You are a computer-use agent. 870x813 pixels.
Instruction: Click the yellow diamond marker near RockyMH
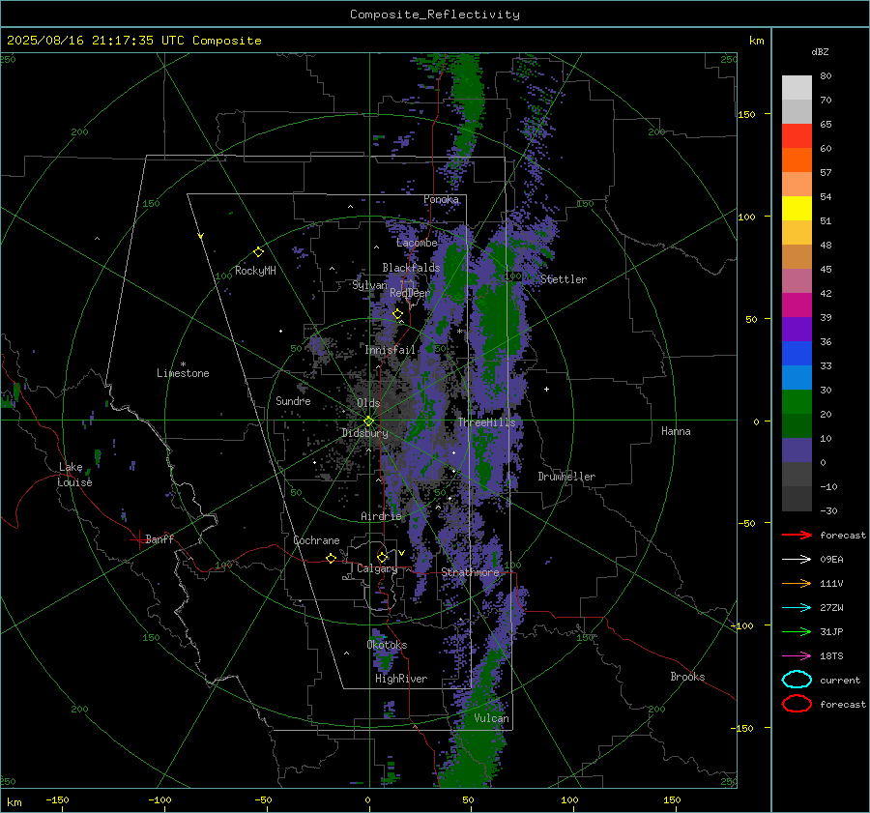[x=258, y=252]
